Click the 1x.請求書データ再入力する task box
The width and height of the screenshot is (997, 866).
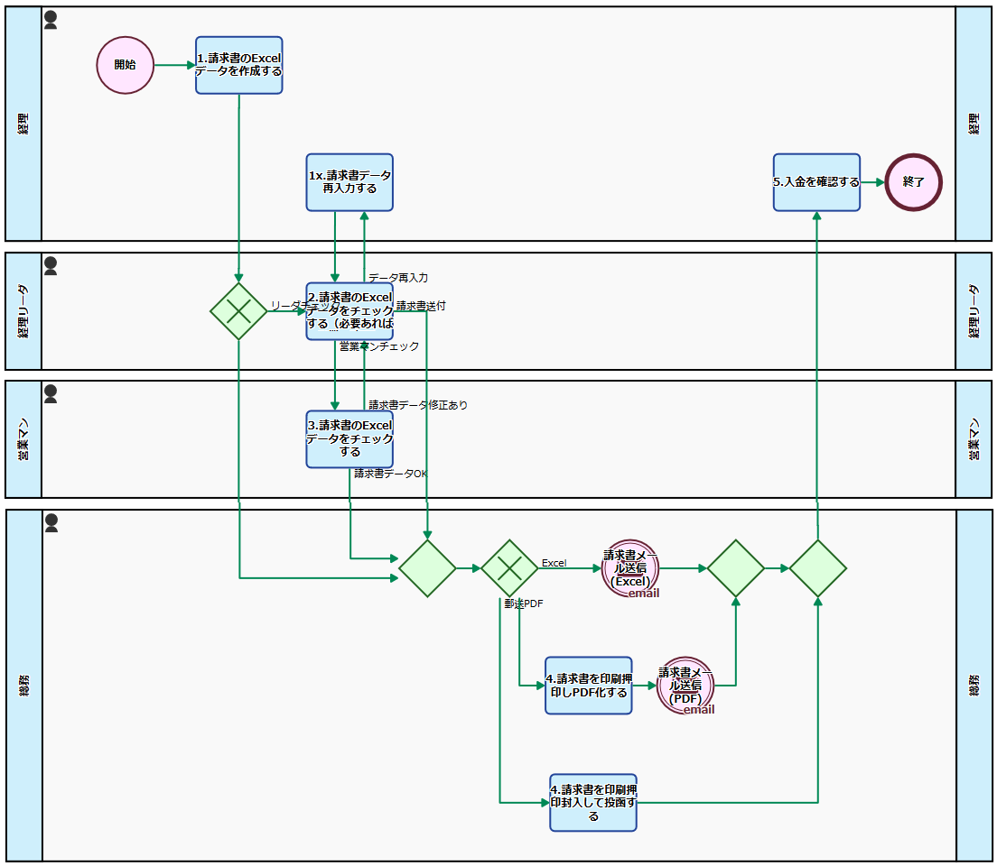point(349,182)
